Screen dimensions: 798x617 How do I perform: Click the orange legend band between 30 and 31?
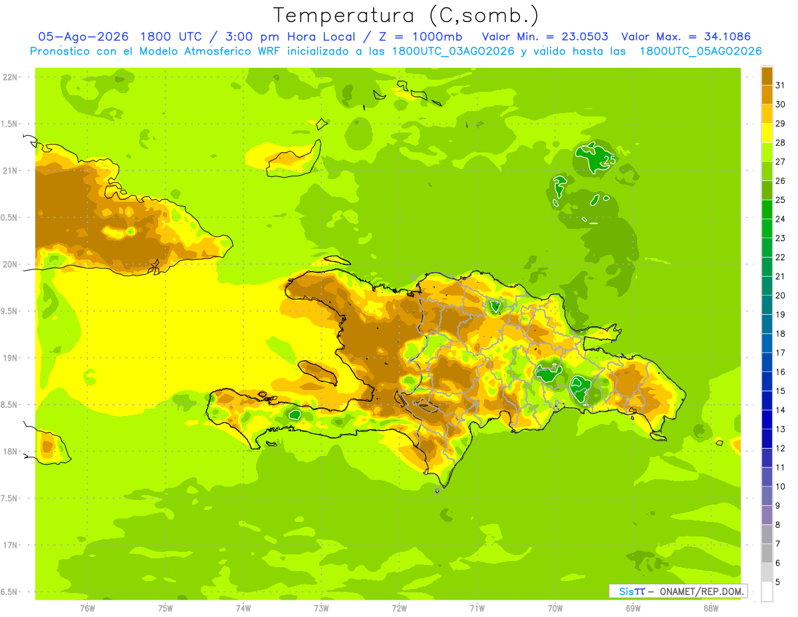coord(767,95)
